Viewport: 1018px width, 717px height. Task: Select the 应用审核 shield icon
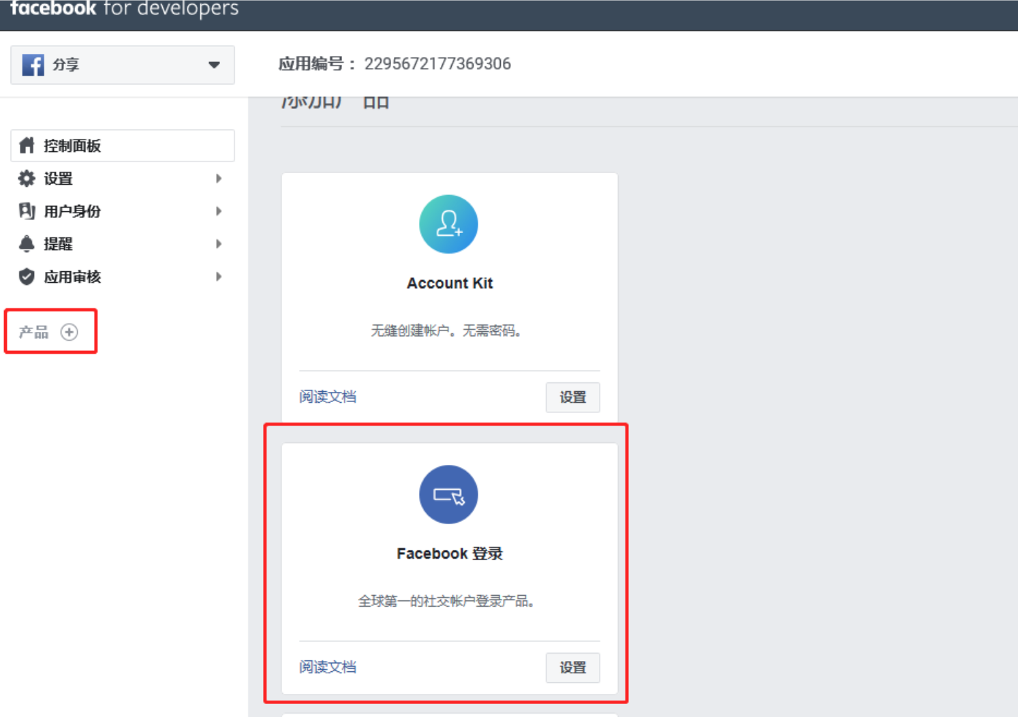pyautogui.click(x=26, y=276)
